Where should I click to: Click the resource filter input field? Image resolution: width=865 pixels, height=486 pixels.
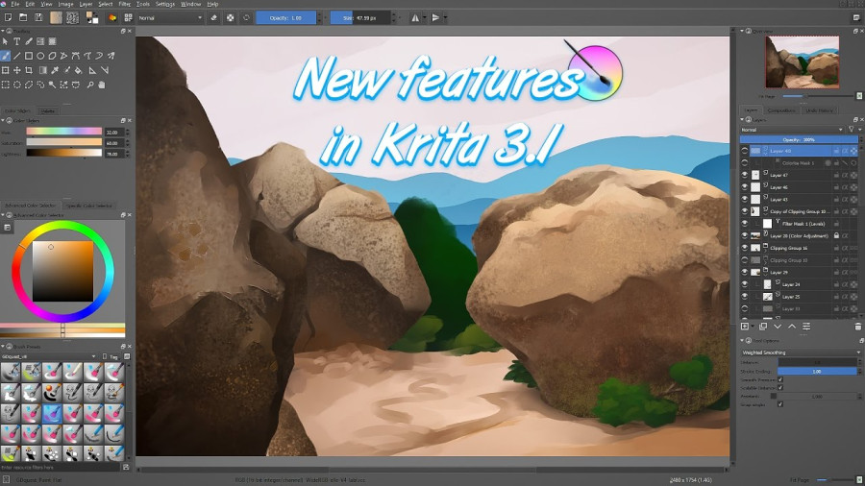point(61,467)
